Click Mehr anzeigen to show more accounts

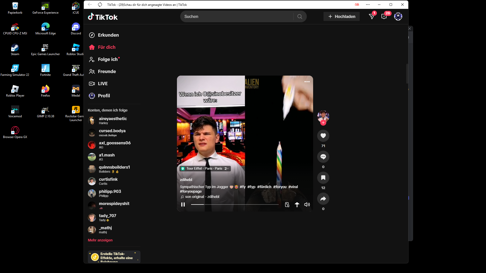tap(100, 240)
